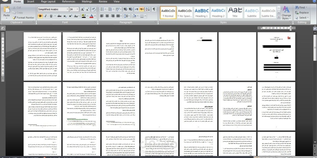The width and height of the screenshot is (317, 158).
Task: Click the text highlight color marker
Action: coord(83,16)
